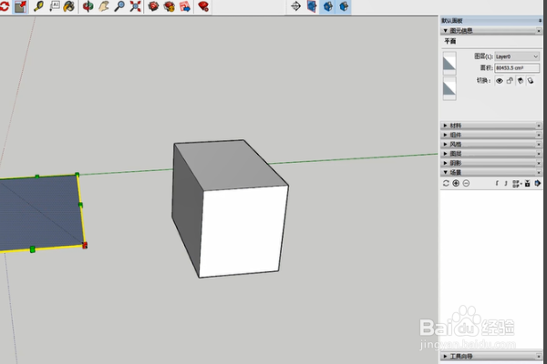Close the 阴影 panel
This screenshot has width=547, height=364.
539,164
